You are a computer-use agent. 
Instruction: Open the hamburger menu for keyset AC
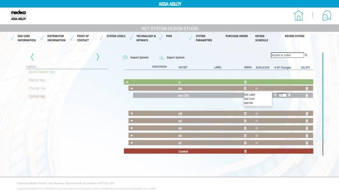coord(245,121)
